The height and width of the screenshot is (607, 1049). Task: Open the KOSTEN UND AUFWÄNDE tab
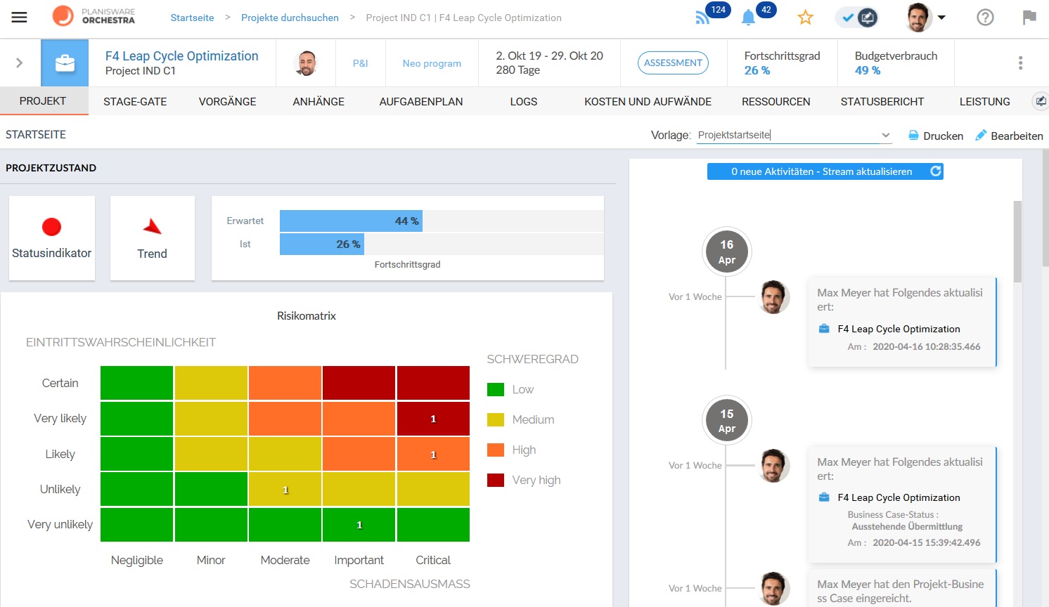tap(648, 102)
